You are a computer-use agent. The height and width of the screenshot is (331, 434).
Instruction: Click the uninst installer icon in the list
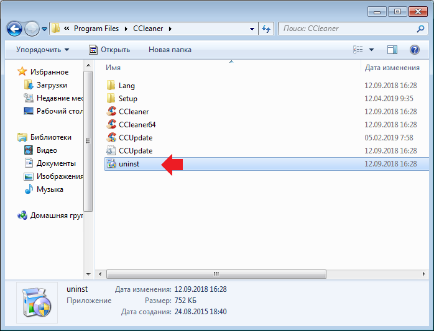111,163
